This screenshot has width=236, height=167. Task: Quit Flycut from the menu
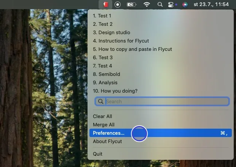[161, 154]
